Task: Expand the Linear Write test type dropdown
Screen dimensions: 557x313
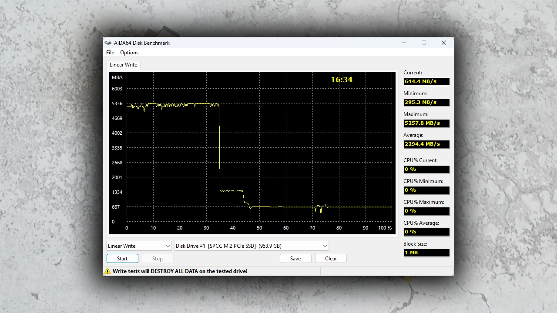Action: point(139,246)
